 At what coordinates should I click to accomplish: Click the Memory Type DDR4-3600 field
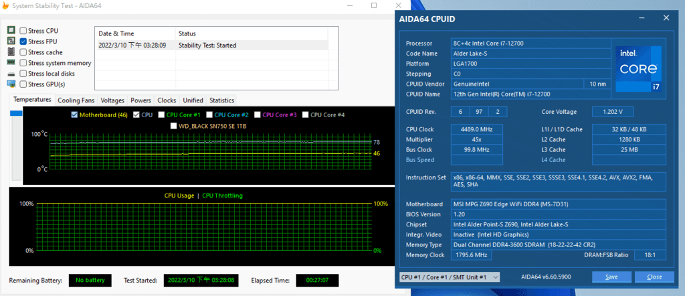[x=559, y=245]
